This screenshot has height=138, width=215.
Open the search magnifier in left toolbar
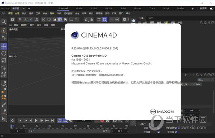[x=4, y=22]
